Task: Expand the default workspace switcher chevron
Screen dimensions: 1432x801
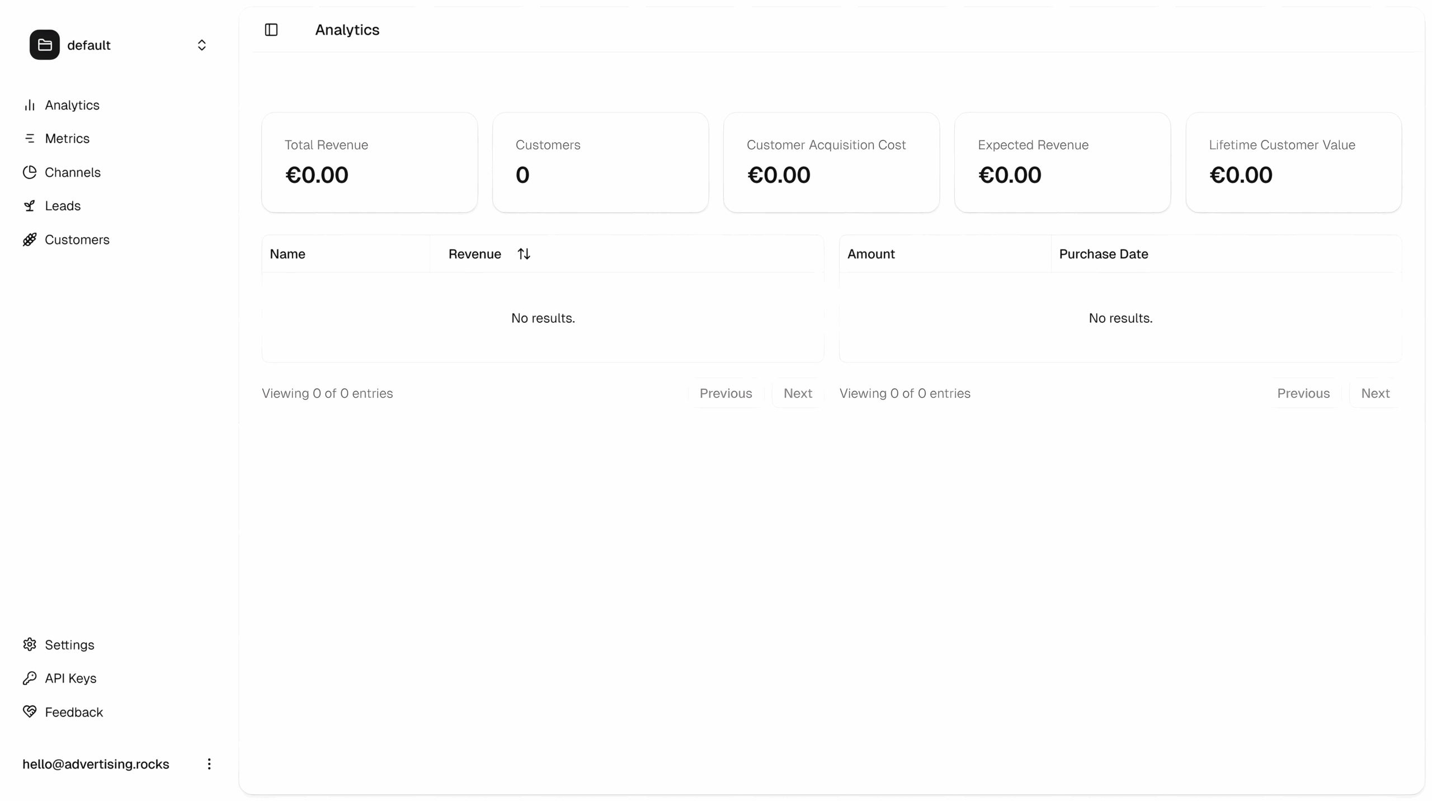Action: [202, 45]
